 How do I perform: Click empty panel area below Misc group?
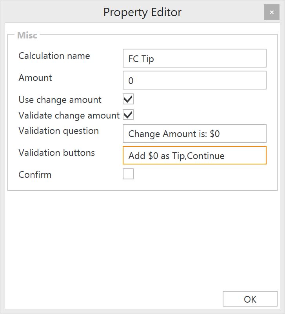142,240
